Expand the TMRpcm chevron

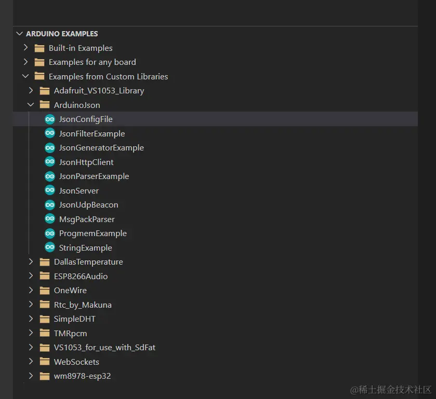[x=31, y=333]
